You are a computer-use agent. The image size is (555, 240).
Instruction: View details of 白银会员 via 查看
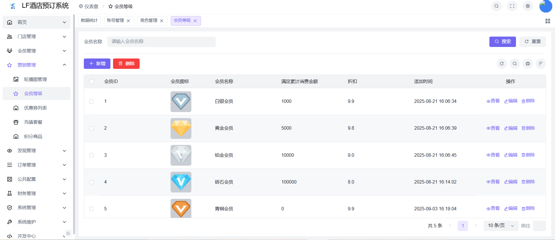pyautogui.click(x=493, y=101)
